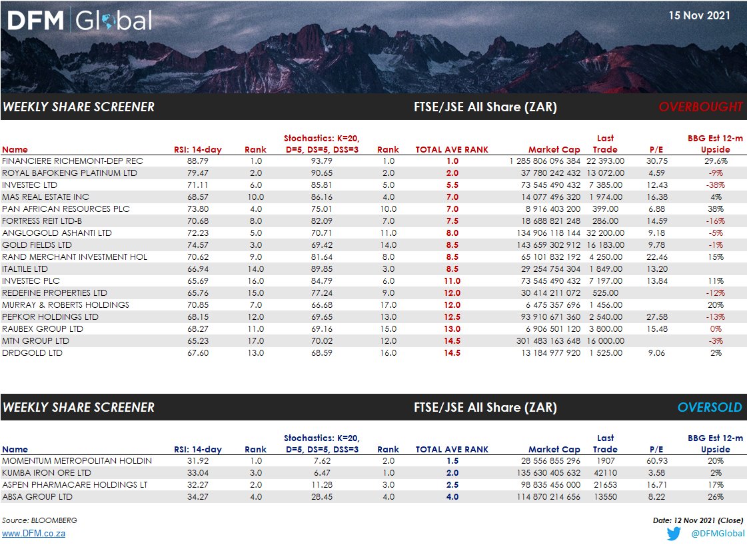This screenshot has width=747, height=551.
Task: Select MURRAY & ROBERTS HOLDINGS name
Action: (x=66, y=304)
